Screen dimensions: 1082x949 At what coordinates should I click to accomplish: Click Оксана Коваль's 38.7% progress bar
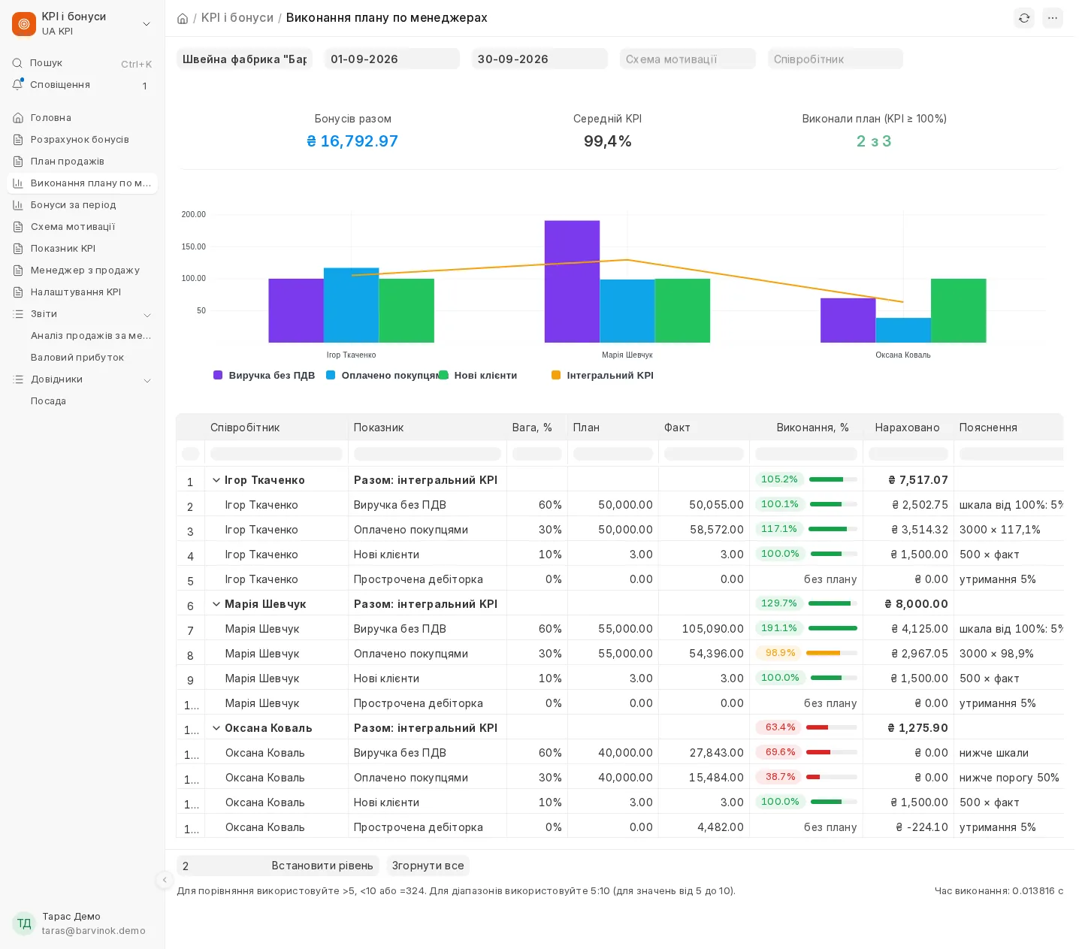[832, 777]
